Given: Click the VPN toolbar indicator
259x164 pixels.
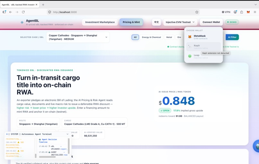Looking at the screenshot, I should coord(226,12).
